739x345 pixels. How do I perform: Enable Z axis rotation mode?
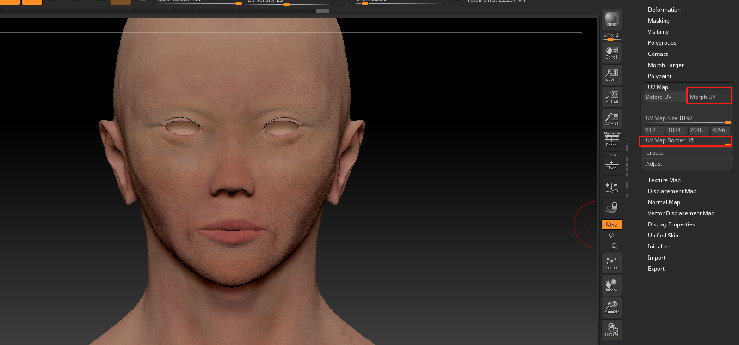click(614, 246)
